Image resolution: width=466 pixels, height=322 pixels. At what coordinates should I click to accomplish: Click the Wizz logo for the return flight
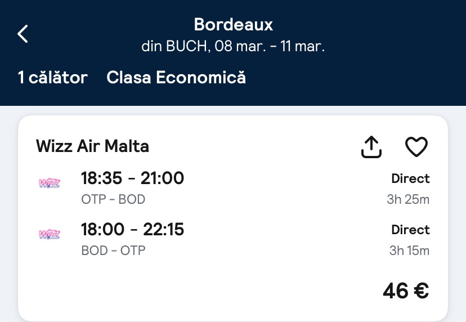point(50,234)
